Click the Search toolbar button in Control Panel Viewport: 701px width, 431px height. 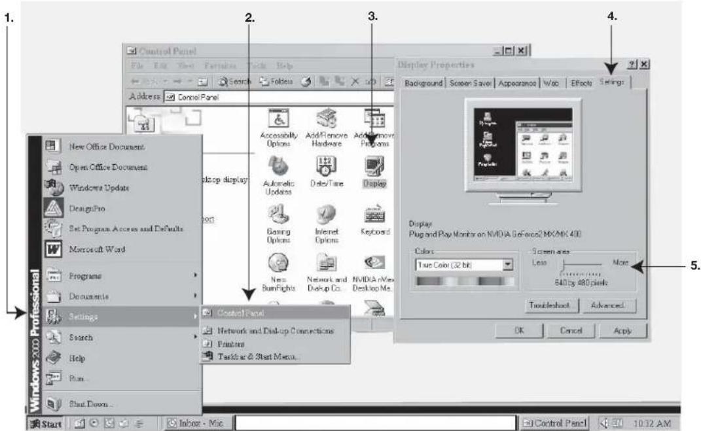click(x=234, y=81)
